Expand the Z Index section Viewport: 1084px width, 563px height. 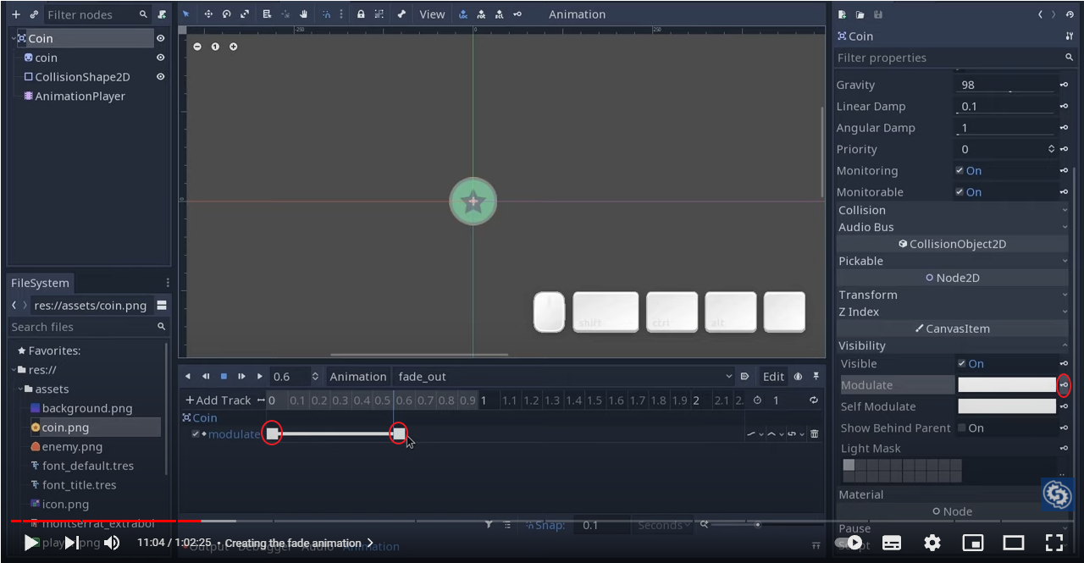[x=953, y=312]
